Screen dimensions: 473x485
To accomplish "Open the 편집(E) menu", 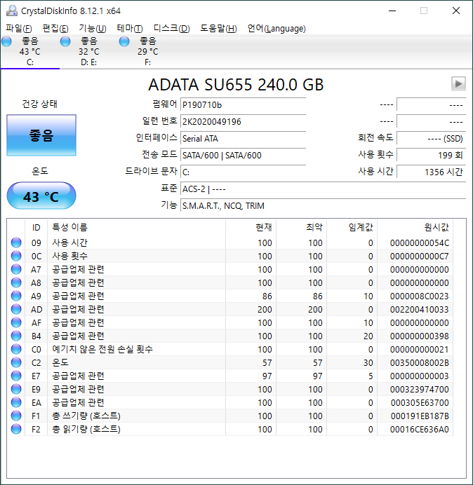I will click(55, 29).
